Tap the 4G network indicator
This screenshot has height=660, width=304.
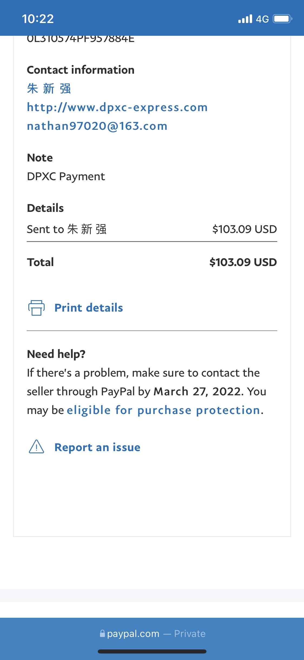(262, 19)
